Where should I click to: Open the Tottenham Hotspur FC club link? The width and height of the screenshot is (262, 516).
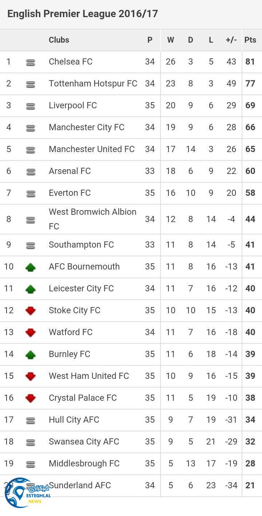[x=93, y=84]
